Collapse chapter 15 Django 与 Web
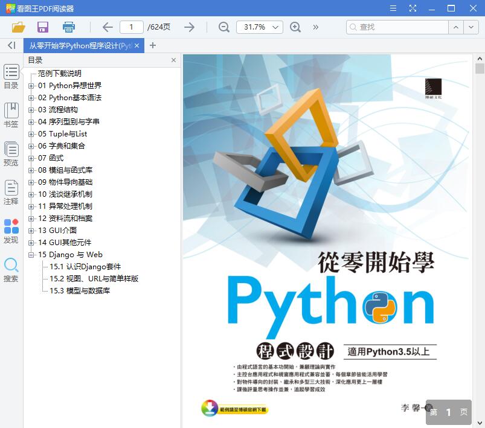The image size is (485, 428). 31,254
